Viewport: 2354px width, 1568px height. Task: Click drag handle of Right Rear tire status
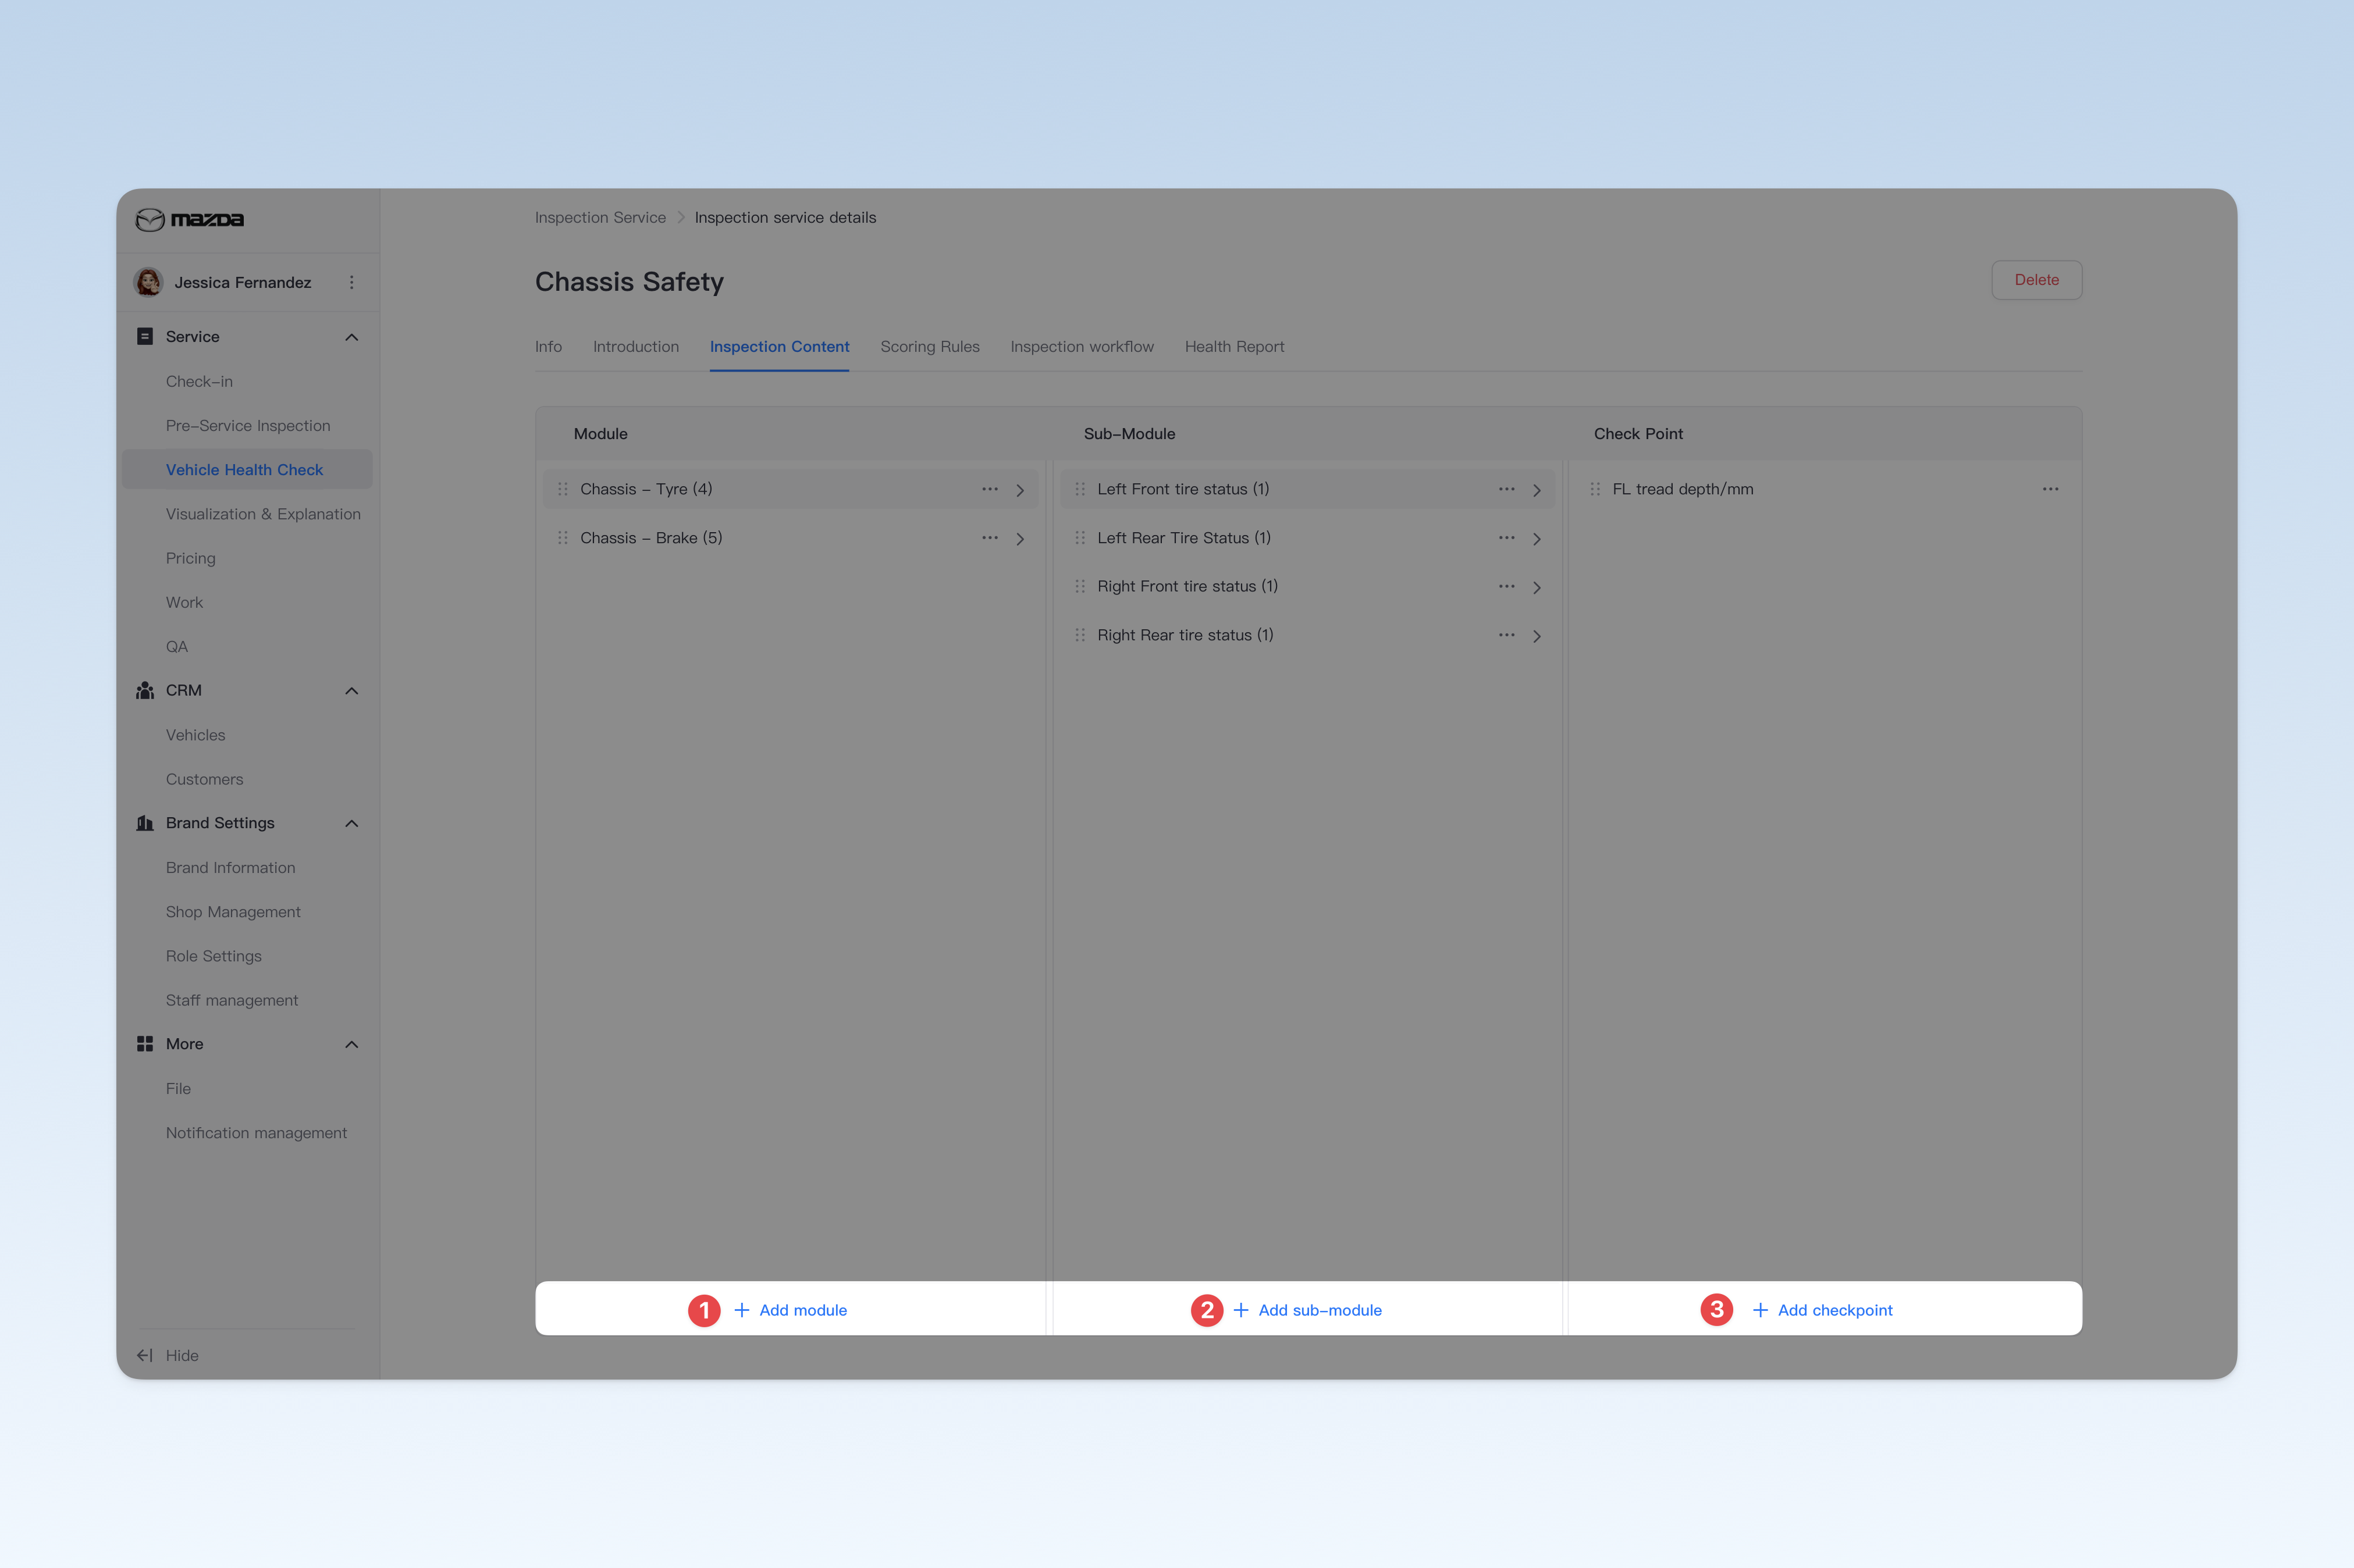[x=1079, y=635]
